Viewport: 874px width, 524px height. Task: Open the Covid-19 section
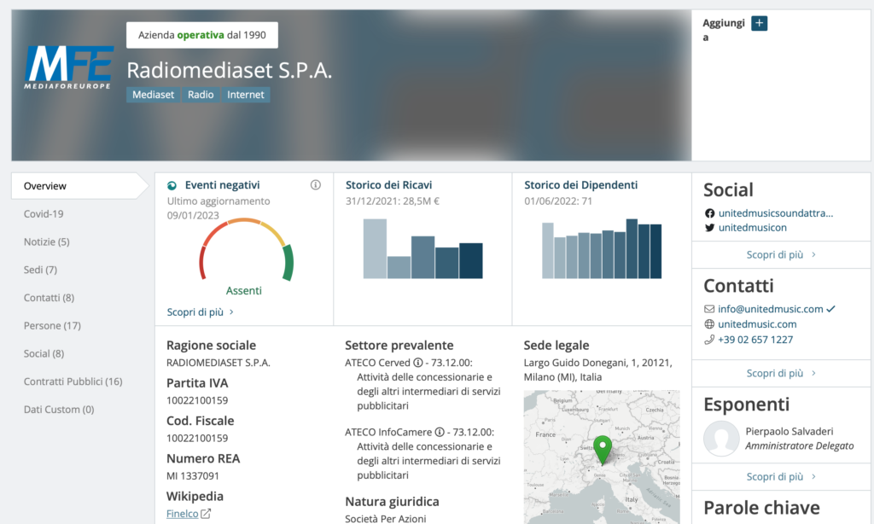(x=44, y=213)
